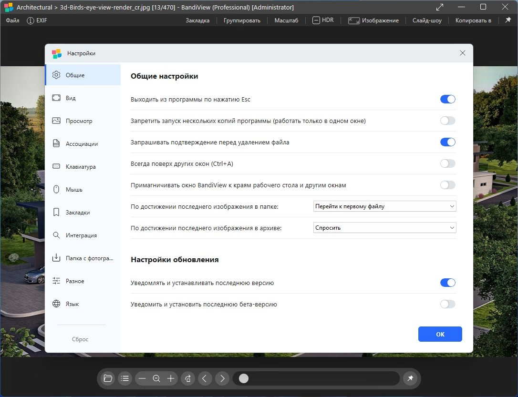Turn on beta-version update notifications
The image size is (518, 397).
coord(447,304)
